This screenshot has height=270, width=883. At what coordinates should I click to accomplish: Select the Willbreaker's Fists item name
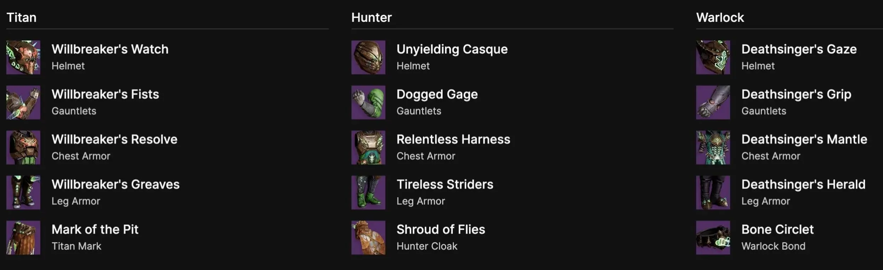[x=105, y=94]
